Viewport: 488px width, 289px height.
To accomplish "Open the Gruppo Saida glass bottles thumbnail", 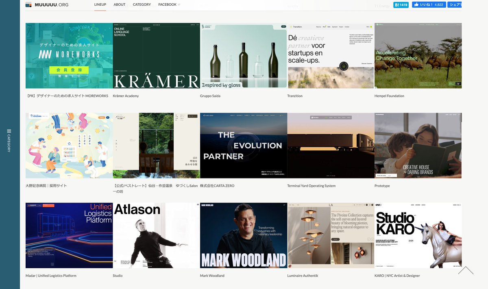I will [244, 56].
